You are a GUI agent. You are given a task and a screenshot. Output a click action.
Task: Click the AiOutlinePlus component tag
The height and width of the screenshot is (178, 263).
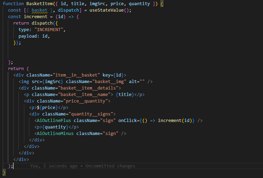pos(54,121)
